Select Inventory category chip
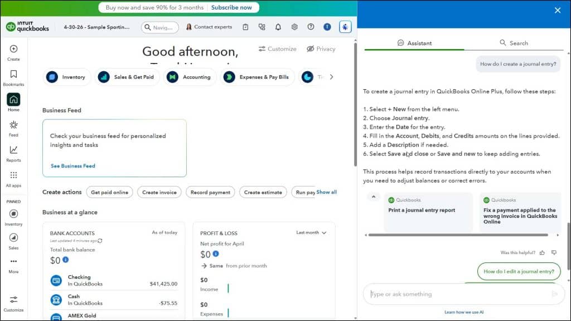This screenshot has height=321, width=571. (67, 77)
